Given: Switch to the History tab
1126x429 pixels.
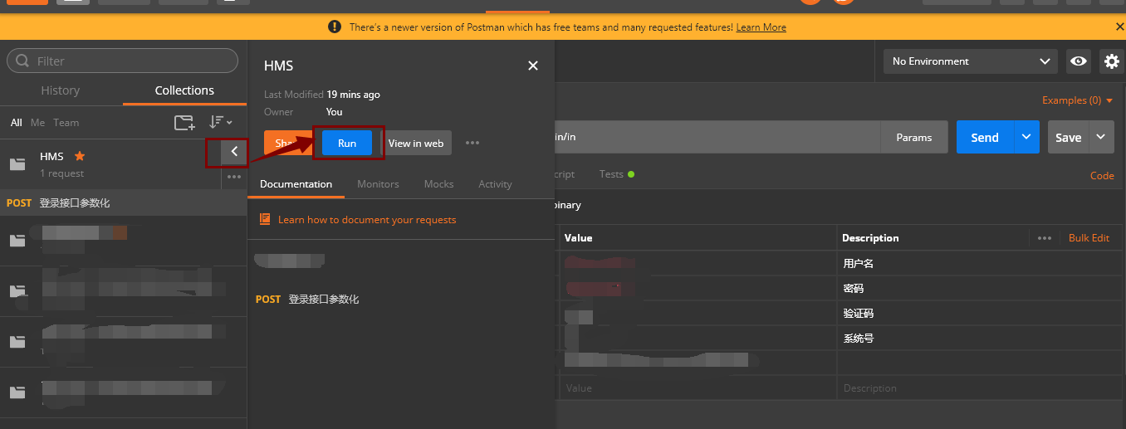Looking at the screenshot, I should (x=61, y=90).
